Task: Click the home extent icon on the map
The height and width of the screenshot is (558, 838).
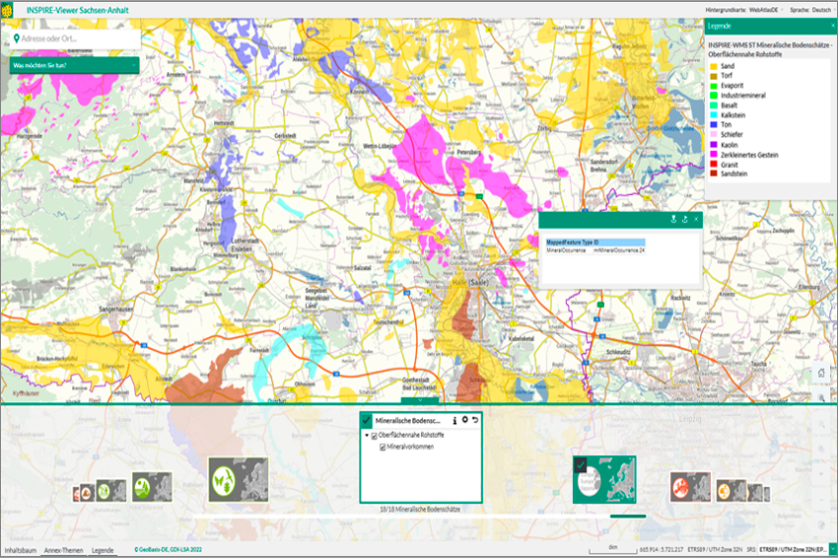Action: point(820,373)
